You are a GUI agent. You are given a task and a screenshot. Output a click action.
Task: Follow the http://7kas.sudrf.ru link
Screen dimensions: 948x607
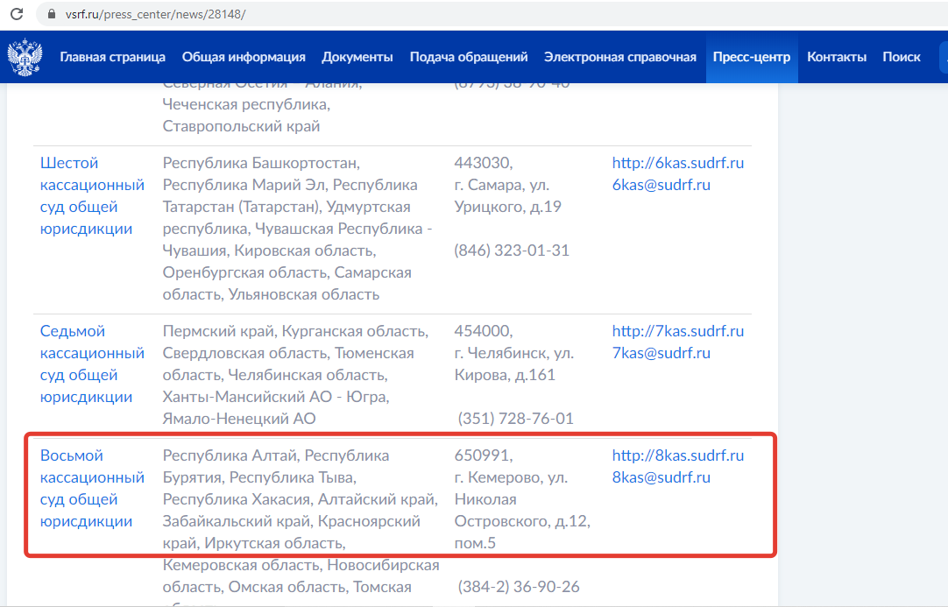coord(677,330)
